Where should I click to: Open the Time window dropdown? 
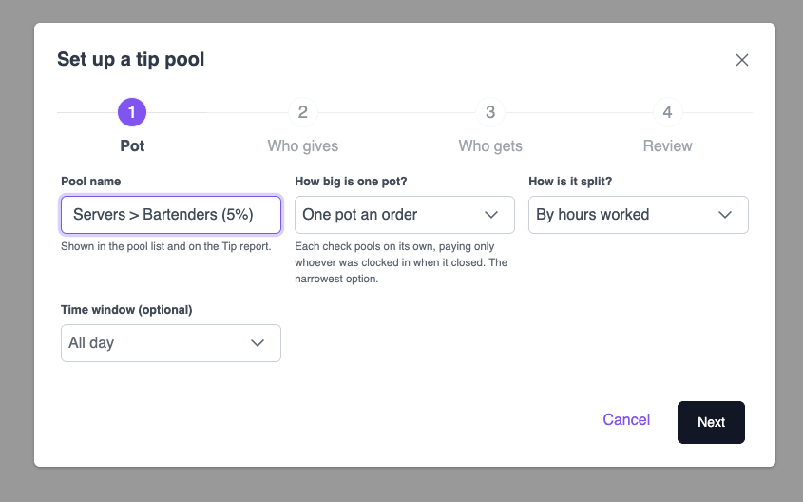click(170, 342)
